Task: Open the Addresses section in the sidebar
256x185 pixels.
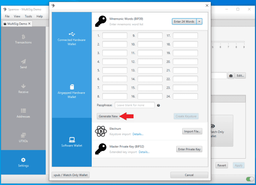Action: tap(23, 114)
